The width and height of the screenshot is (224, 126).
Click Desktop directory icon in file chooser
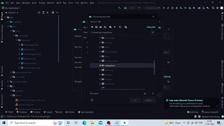[x=97, y=27]
